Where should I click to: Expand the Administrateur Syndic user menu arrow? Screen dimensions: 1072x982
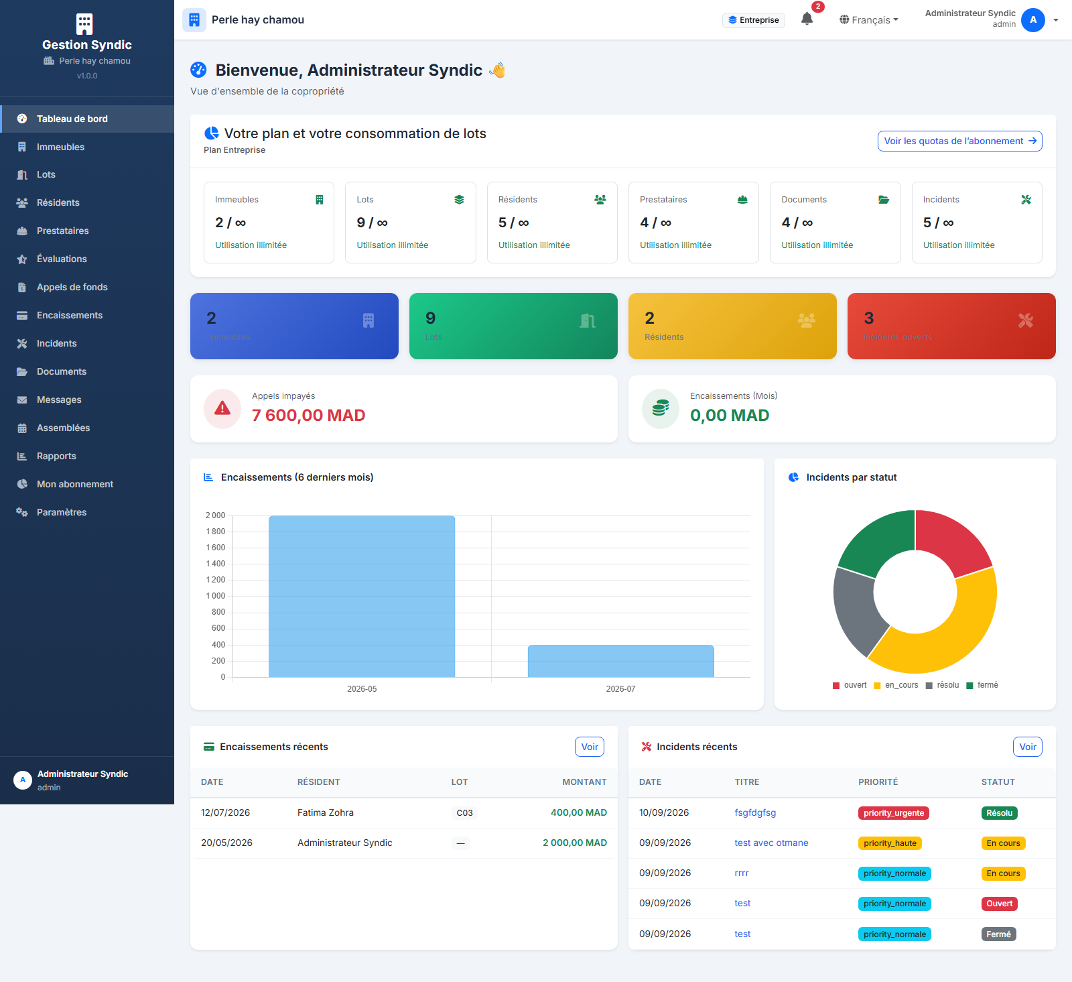point(1056,20)
